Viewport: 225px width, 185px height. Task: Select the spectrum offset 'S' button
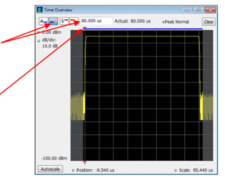pyautogui.click(x=64, y=22)
